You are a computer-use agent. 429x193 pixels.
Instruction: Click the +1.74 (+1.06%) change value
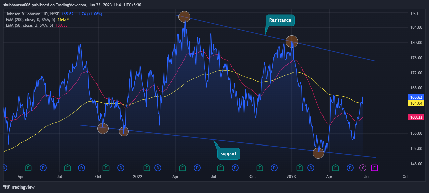[89, 14]
